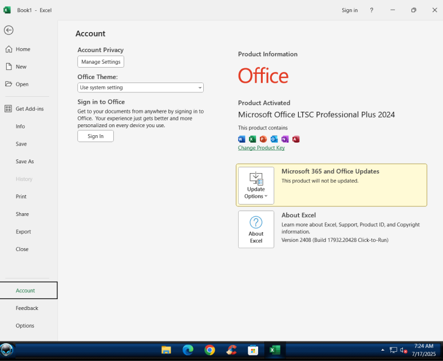Viewport: 443px width, 361px height.
Task: Click the Word app icon under product contains
Action: pyautogui.click(x=242, y=139)
